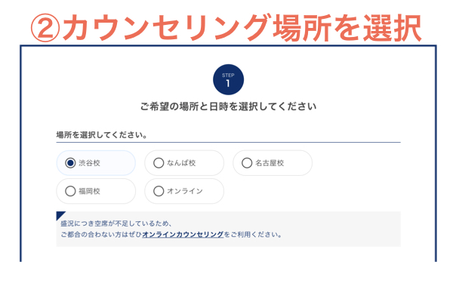
Task: Choose the なんば校 radio button circle
Action: [x=159, y=162]
